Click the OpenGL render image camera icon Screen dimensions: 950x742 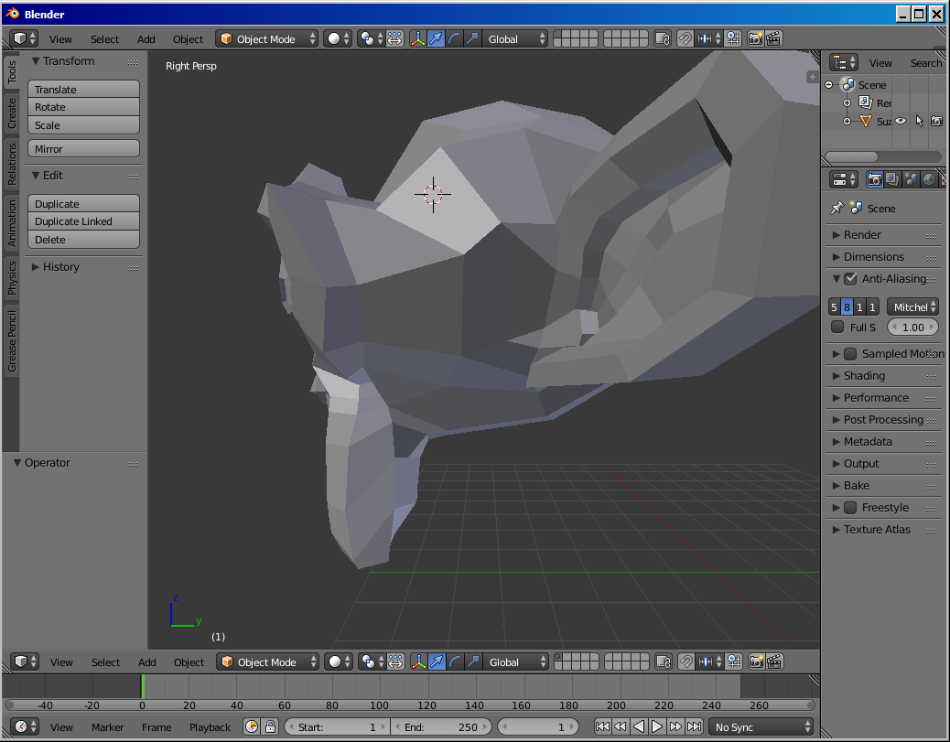pyautogui.click(x=756, y=38)
